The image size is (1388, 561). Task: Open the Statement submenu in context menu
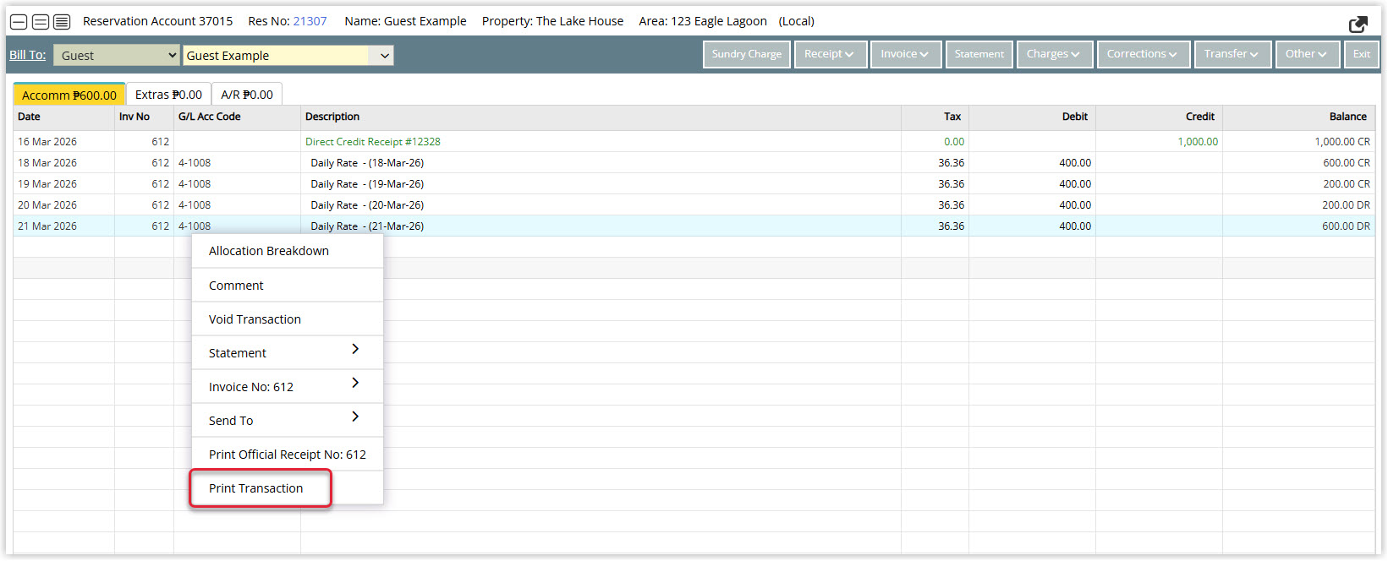[288, 353]
